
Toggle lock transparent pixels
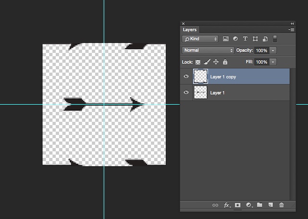point(198,62)
